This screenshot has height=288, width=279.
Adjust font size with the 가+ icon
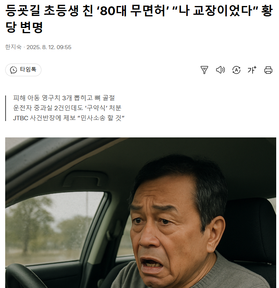pyautogui.click(x=252, y=70)
